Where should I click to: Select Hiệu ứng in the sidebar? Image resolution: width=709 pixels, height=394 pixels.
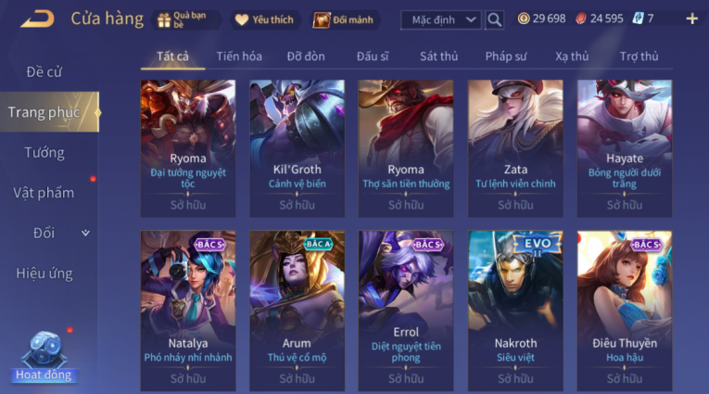click(x=44, y=273)
